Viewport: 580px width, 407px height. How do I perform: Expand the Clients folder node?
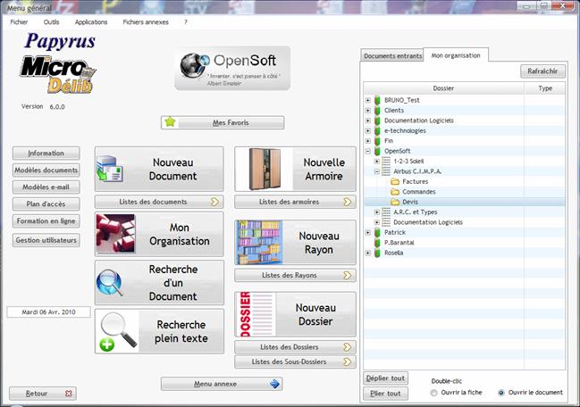[x=367, y=110]
